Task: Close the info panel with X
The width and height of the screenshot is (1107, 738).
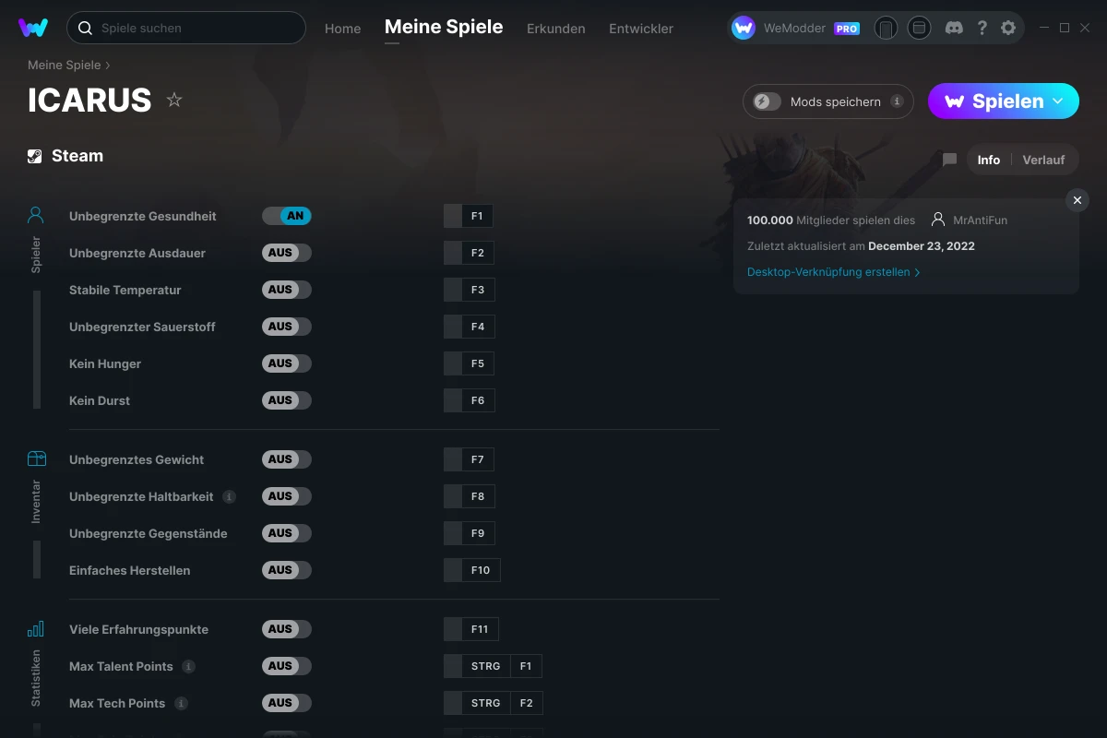Action: [x=1077, y=200]
